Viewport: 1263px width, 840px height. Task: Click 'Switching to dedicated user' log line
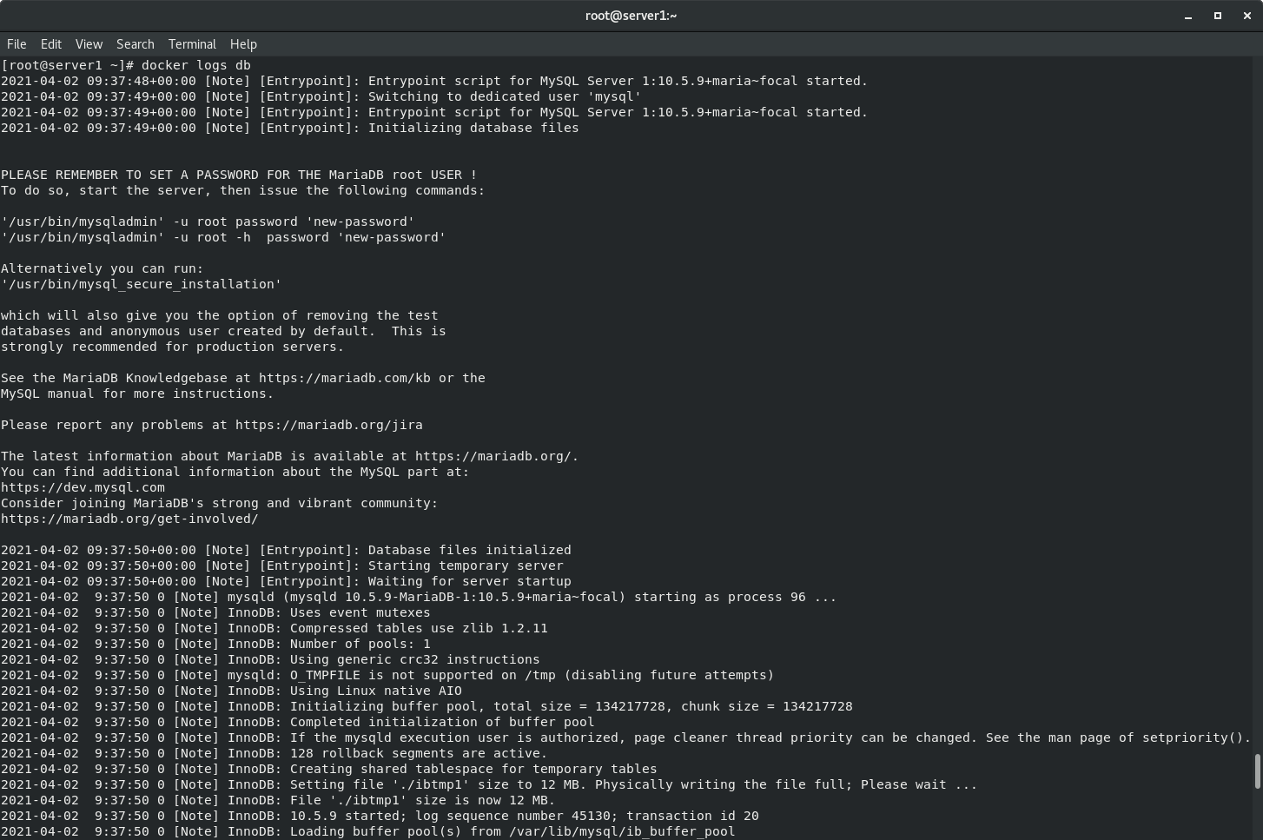(x=321, y=96)
